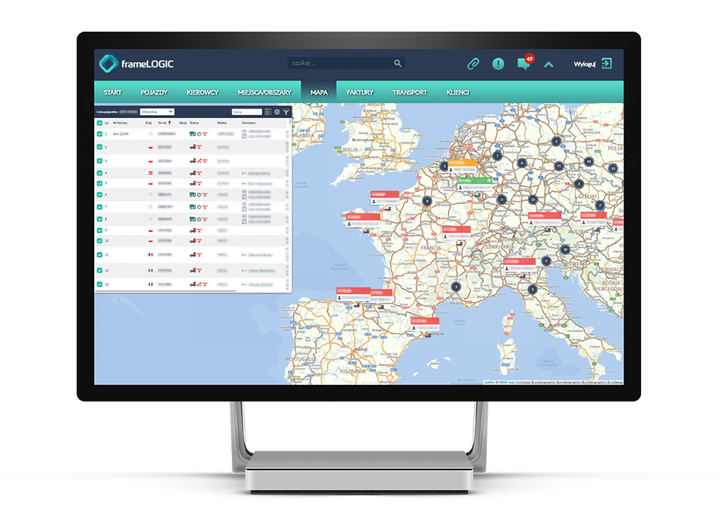Open the FAKTURY tab
The image size is (719, 527).
click(360, 93)
